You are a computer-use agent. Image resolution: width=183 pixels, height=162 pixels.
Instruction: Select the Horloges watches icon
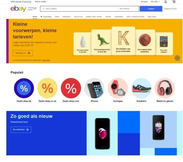(x=118, y=88)
